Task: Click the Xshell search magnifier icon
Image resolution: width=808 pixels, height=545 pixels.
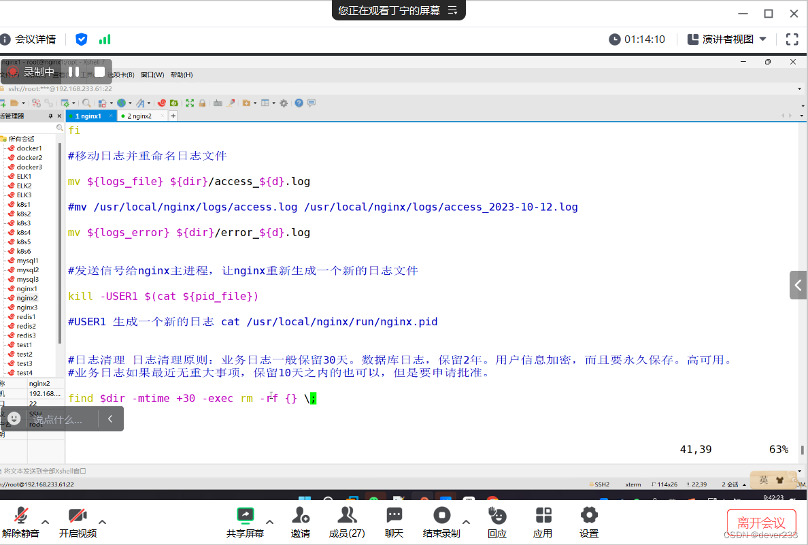Action: click(86, 103)
